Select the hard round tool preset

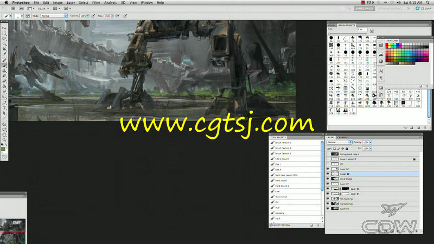pyautogui.click(x=295, y=181)
